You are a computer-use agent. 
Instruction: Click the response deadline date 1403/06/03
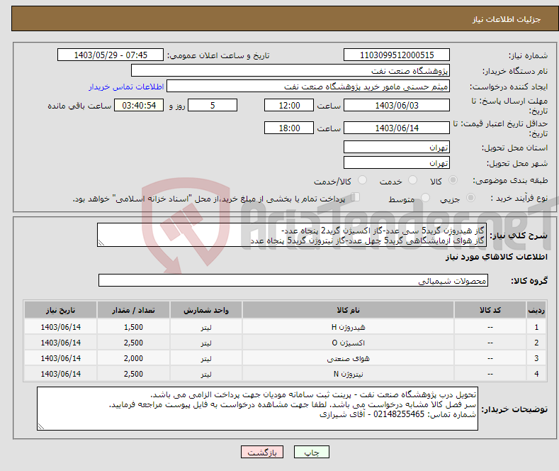397,105
